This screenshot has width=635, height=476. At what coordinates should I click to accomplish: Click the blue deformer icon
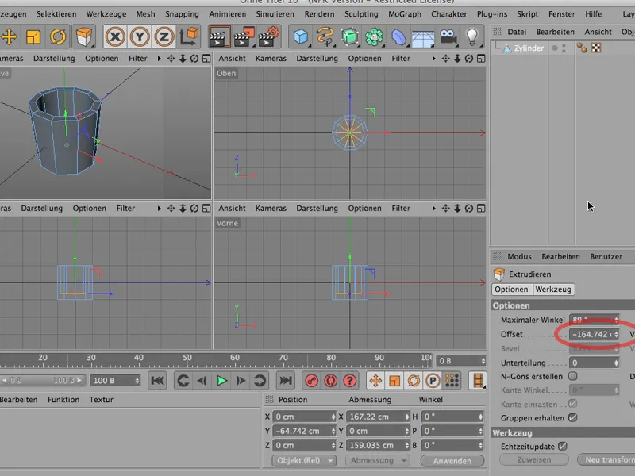[399, 36]
